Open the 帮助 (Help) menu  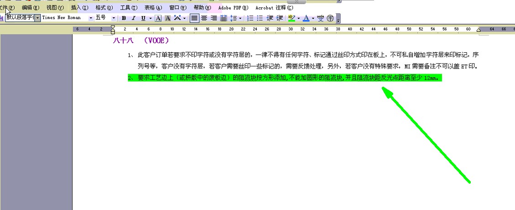pos(203,8)
